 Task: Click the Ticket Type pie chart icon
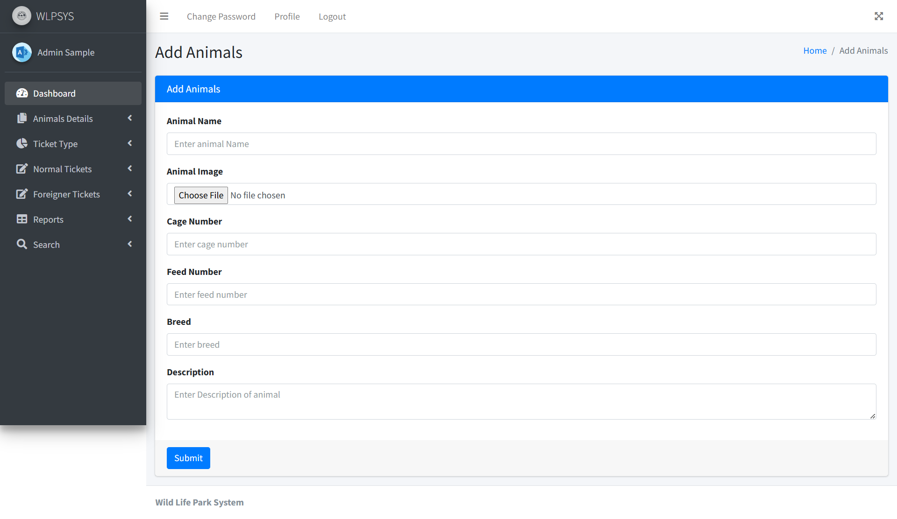(x=22, y=144)
